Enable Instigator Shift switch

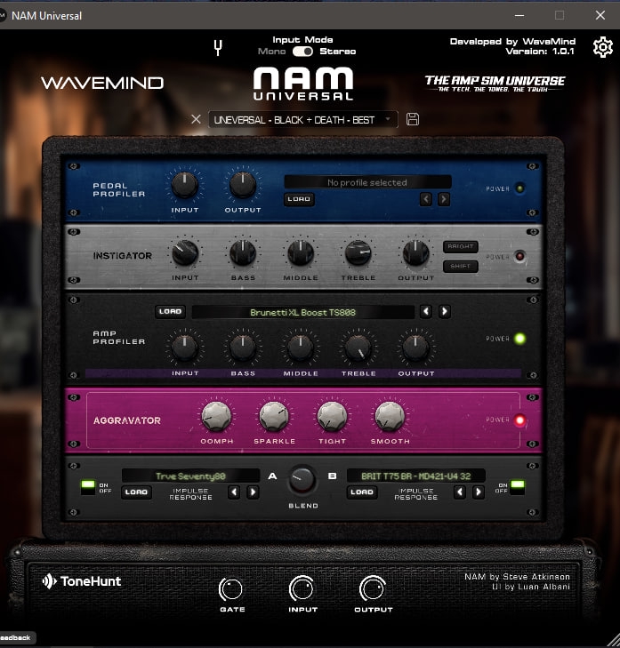461,266
